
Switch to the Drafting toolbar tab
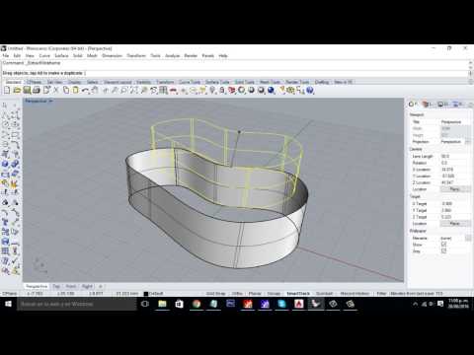tap(322, 82)
